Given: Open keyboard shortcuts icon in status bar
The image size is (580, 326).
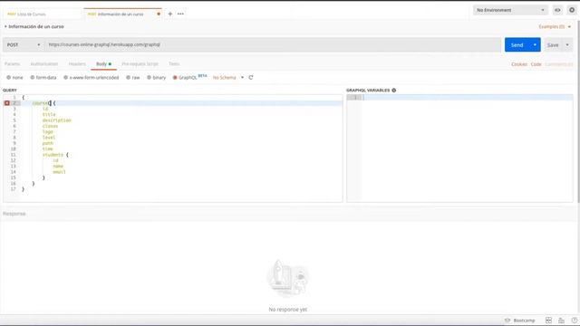Looking at the screenshot, I should click(561, 321).
